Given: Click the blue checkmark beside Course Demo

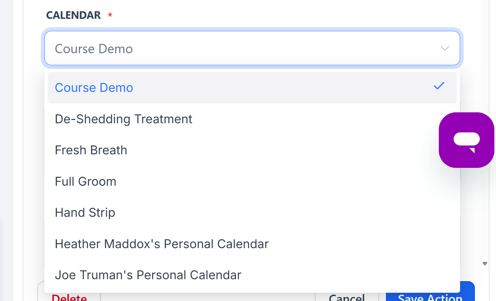Looking at the screenshot, I should pos(439,86).
